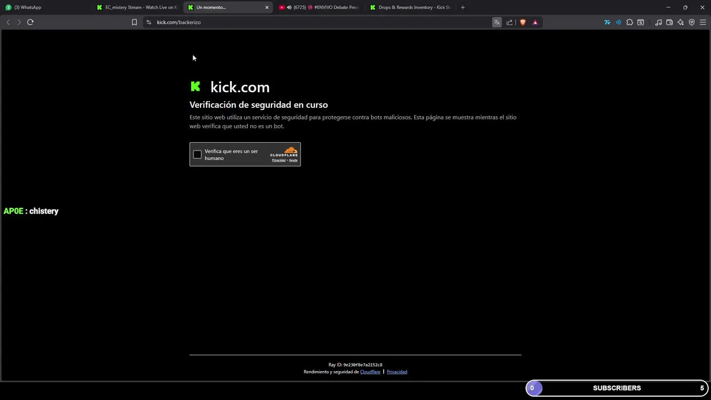
Task: Open the Brave Rewards triangle icon
Action: pyautogui.click(x=535, y=22)
